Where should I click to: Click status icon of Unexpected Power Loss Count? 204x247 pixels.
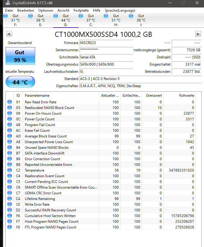click(x=10, y=142)
